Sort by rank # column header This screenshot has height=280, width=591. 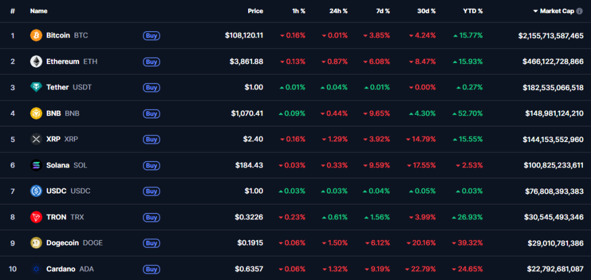[13, 11]
